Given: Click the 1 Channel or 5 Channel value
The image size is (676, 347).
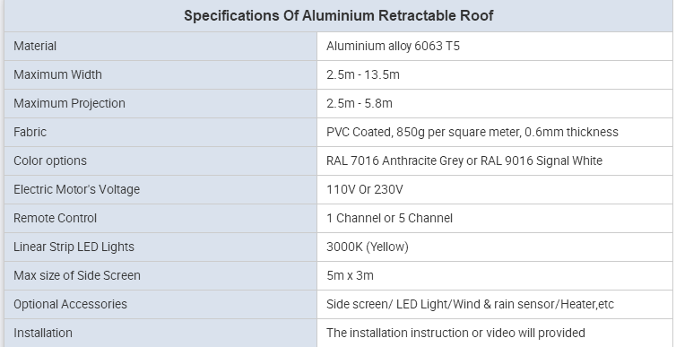Looking at the screenshot, I should point(389,218).
